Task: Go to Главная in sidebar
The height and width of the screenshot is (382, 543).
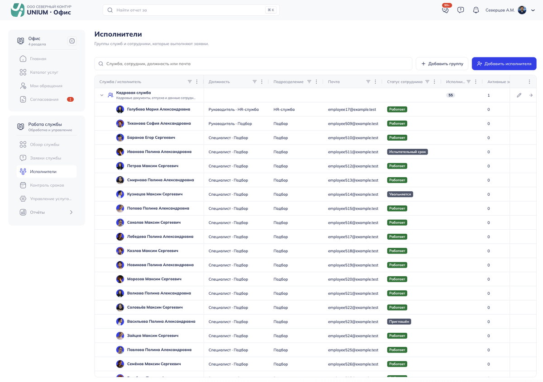Action: click(x=47, y=59)
